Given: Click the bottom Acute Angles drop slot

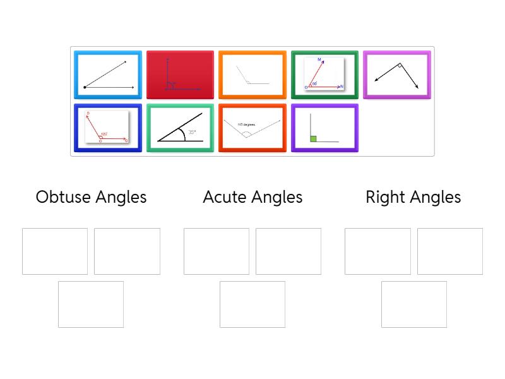Looking at the screenshot, I should click(x=252, y=304).
